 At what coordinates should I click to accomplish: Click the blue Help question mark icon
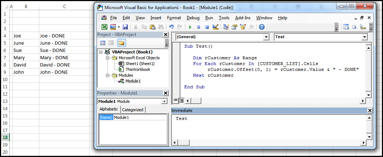[x=261, y=27]
